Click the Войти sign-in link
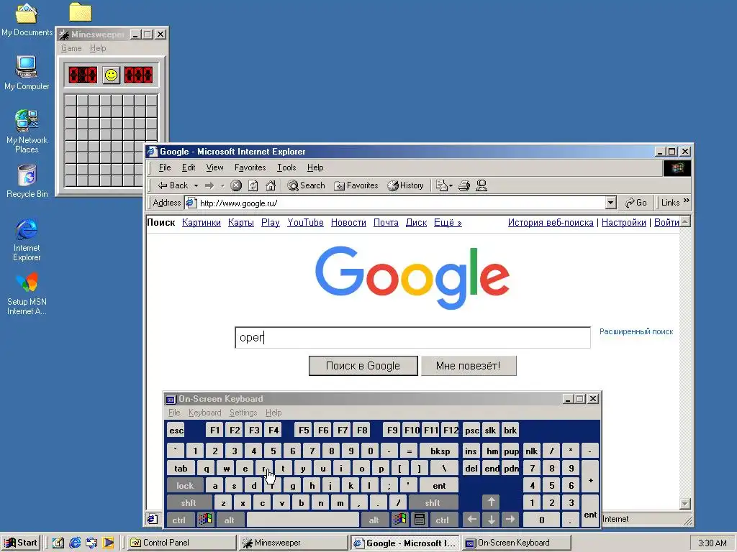 (x=666, y=223)
